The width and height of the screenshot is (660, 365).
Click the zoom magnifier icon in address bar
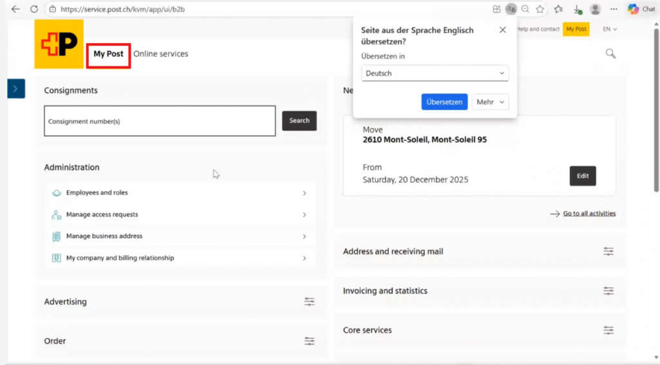click(x=525, y=9)
